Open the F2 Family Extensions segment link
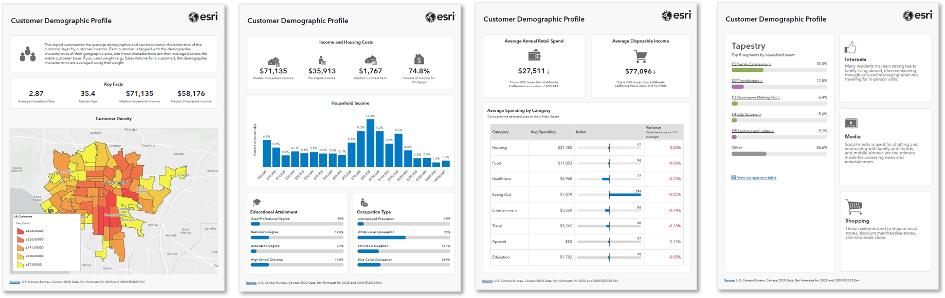This screenshot has width=945, height=298. (751, 64)
